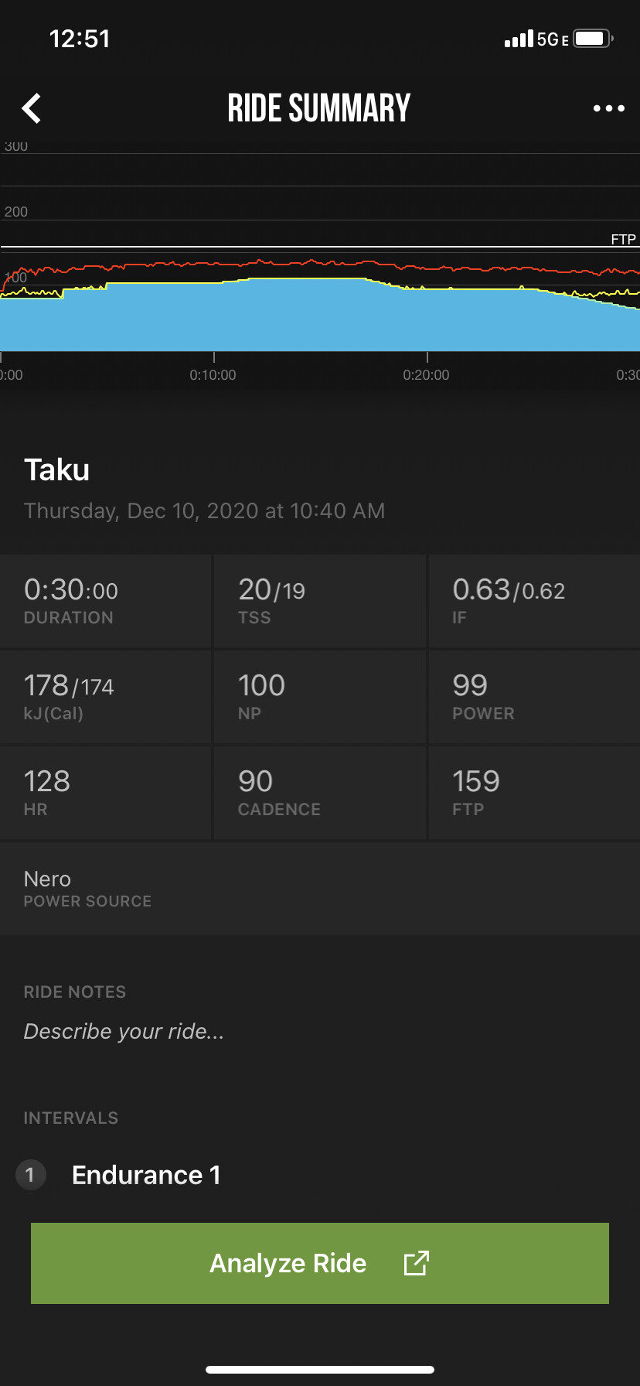Tap the IF 0.63/0.62 tile
The height and width of the screenshot is (1386, 640).
click(x=533, y=601)
